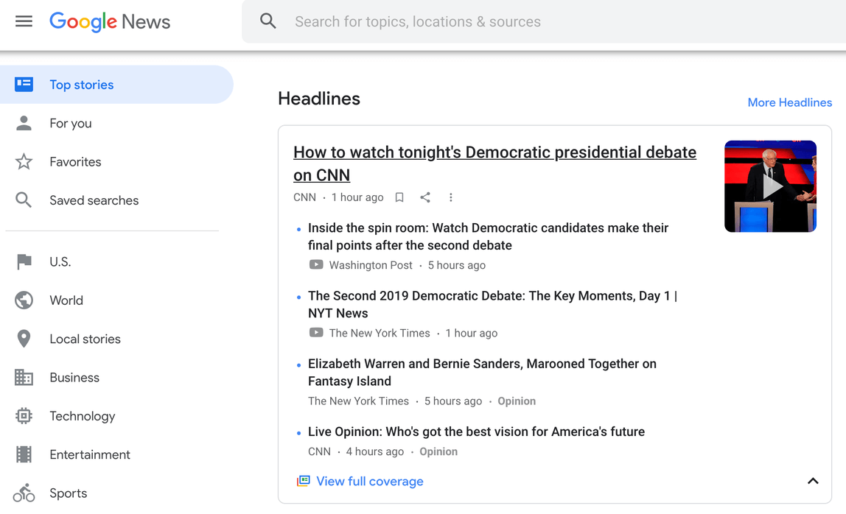Image resolution: width=846 pixels, height=514 pixels.
Task: Click video icon beside The New York Times
Action: [x=316, y=333]
